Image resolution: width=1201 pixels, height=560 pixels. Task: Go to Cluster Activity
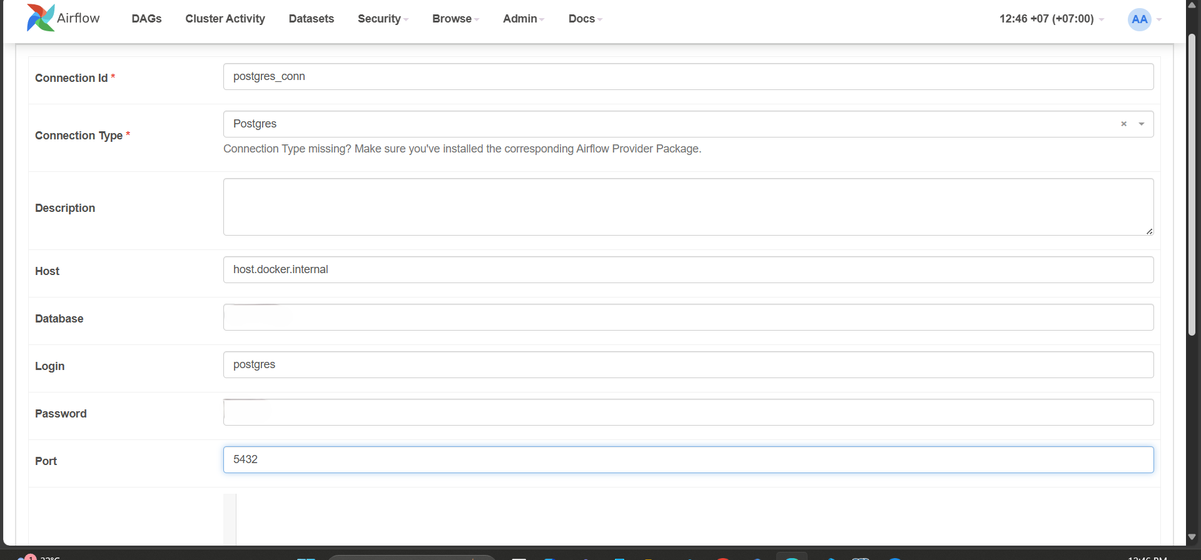[x=225, y=19]
